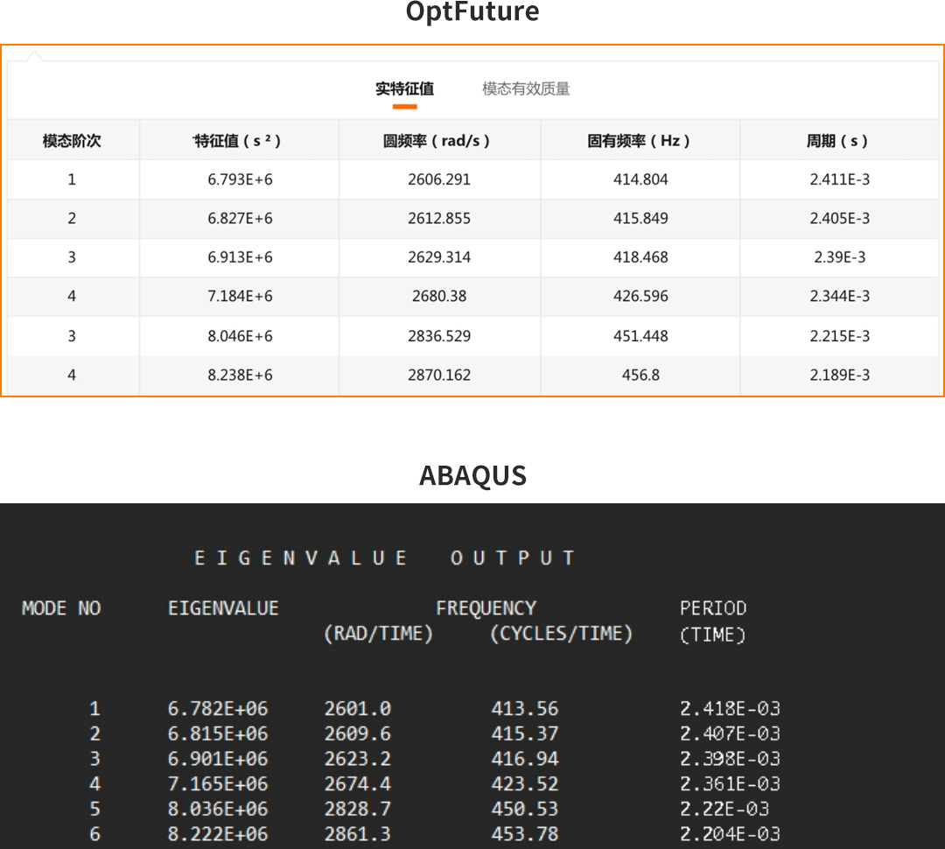The width and height of the screenshot is (945, 849).
Task: Select the 2680.38 rad/s cell
Action: tap(439, 296)
